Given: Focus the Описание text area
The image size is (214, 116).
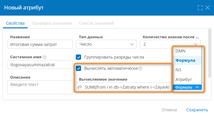Looking at the screenshot, I should click(x=40, y=87).
